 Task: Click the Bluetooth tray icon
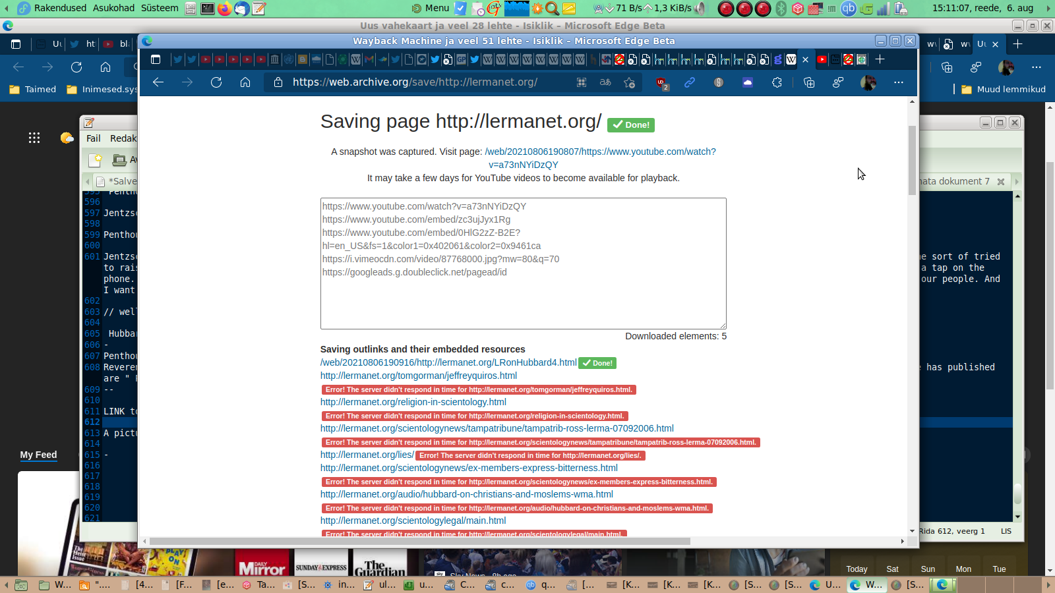781,9
